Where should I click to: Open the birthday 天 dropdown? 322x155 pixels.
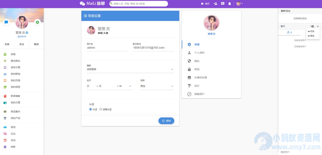pyautogui.click(x=93, y=86)
